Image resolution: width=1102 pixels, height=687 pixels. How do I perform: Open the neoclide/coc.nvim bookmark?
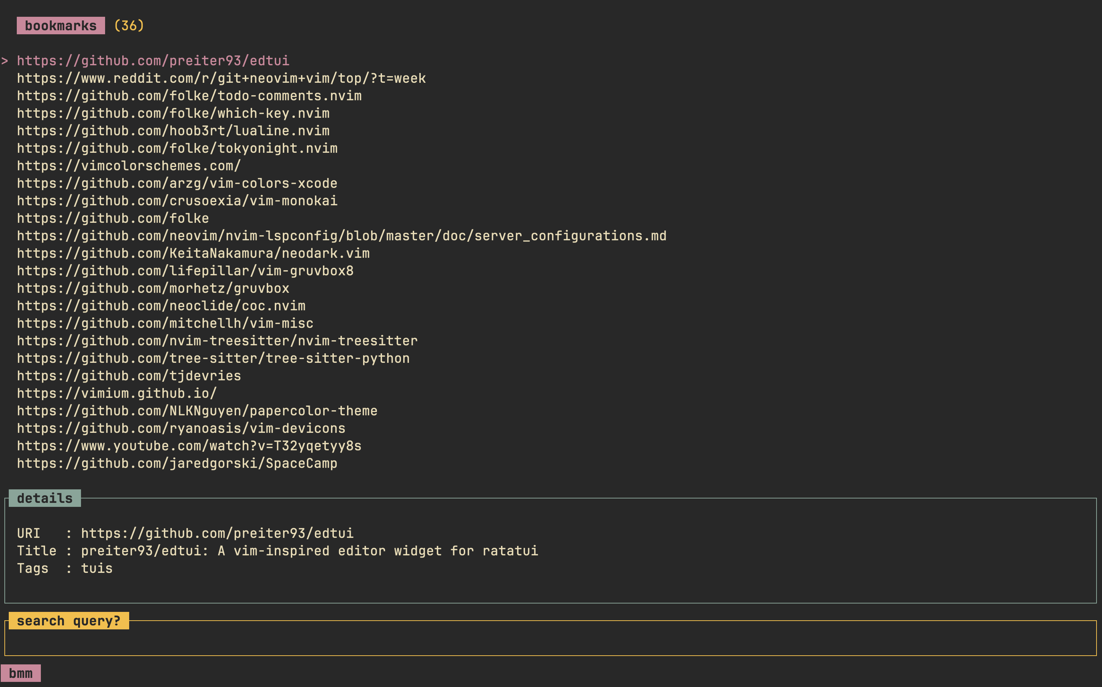pos(161,306)
